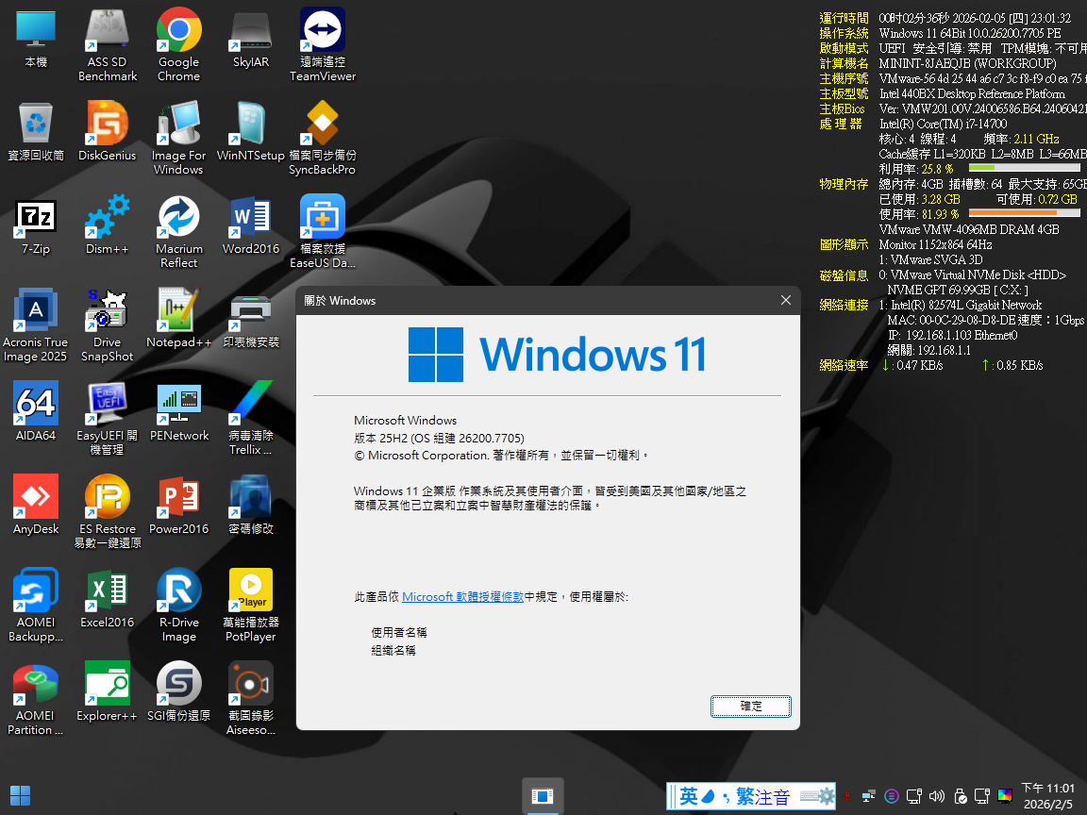Launch Macrium Reflect from the desktop
This screenshot has width=1087, height=815.
(x=178, y=219)
